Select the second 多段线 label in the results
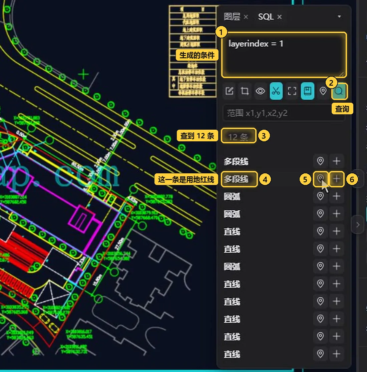367x372 pixels. coord(236,179)
